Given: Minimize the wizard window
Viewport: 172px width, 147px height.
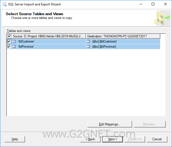Looking at the screenshot, I should [141, 4].
